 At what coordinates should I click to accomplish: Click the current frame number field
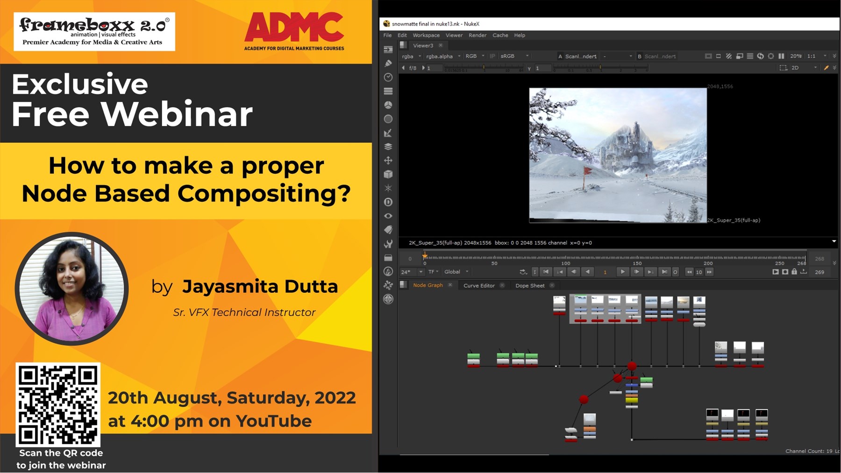(x=605, y=272)
